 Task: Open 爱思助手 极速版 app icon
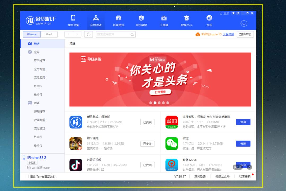[x=76, y=122]
